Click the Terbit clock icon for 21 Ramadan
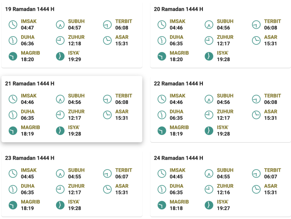Screen dimensions: 291x219 pos(108,99)
